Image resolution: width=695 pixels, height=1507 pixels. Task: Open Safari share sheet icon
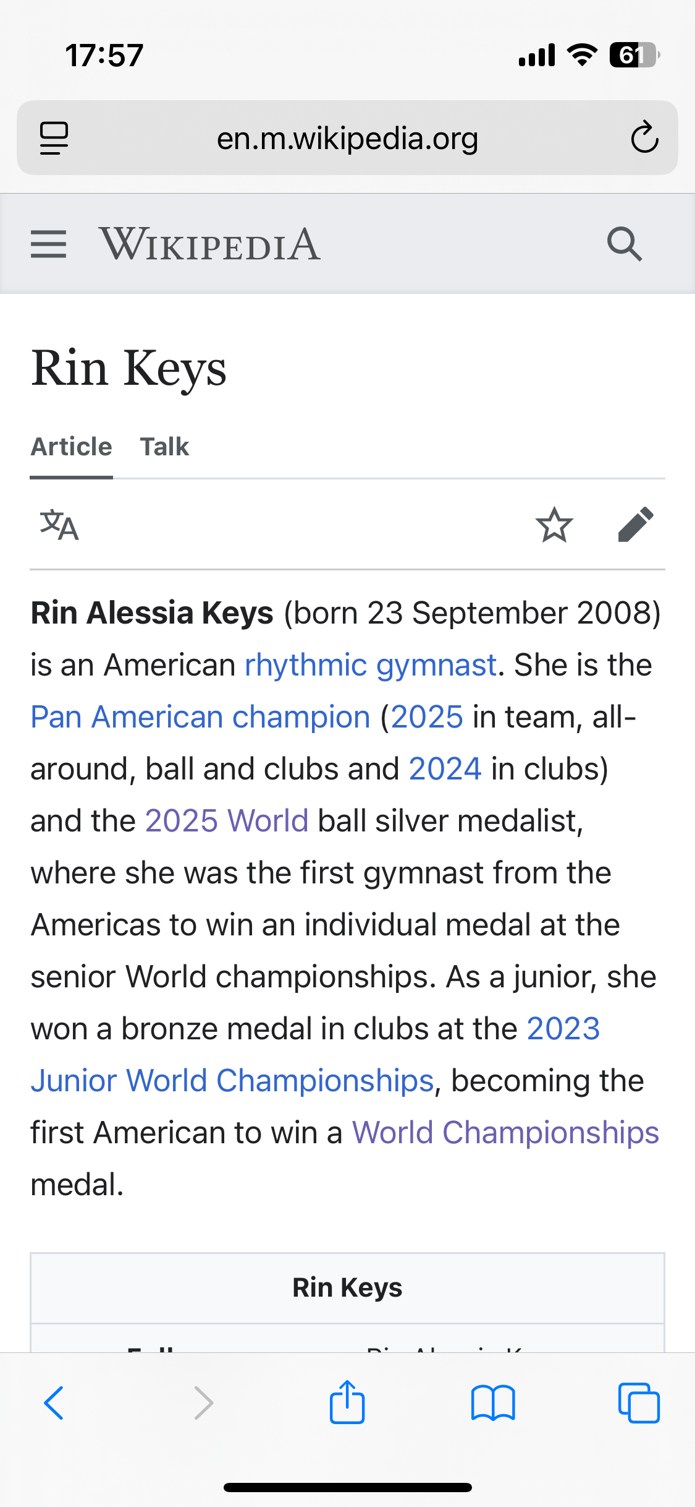pyautogui.click(x=347, y=1402)
